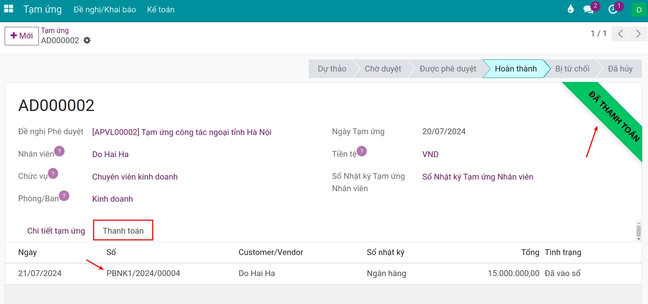Open the Đề nghị/Khai báo menu
This screenshot has width=648, height=304.
tap(104, 10)
